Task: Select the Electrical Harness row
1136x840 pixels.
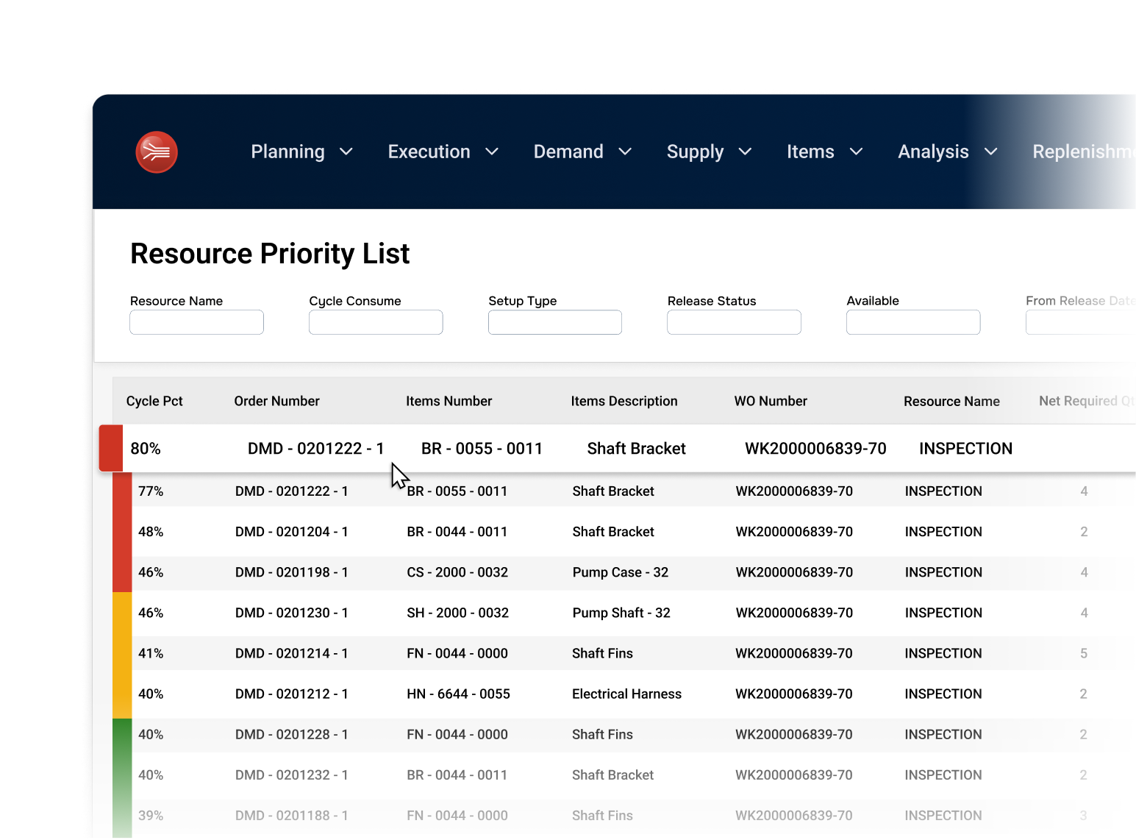Action: pos(626,694)
